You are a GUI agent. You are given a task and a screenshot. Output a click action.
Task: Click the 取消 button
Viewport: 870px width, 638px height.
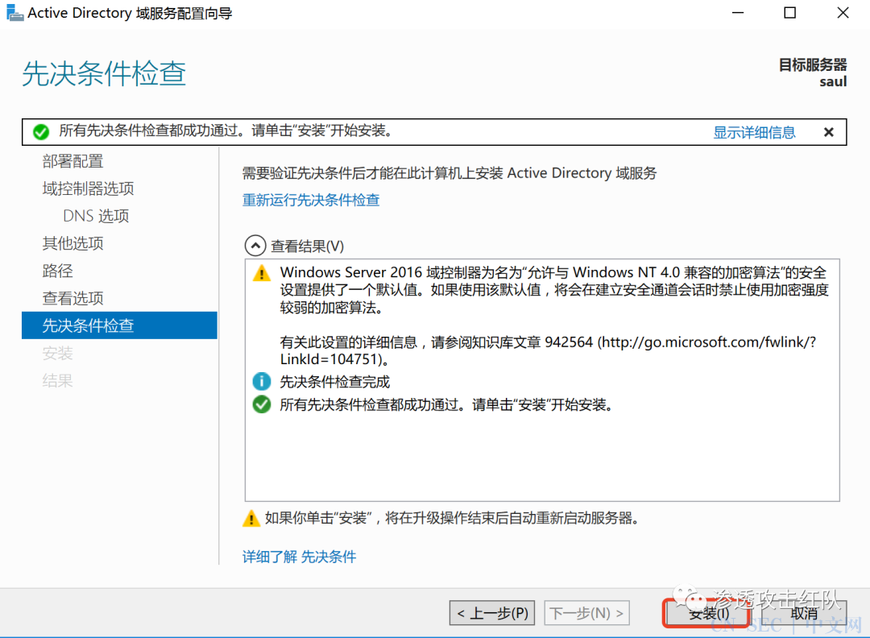click(803, 613)
